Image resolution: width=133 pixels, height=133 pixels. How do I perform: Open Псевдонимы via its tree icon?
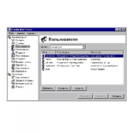pyautogui.click(x=13, y=49)
